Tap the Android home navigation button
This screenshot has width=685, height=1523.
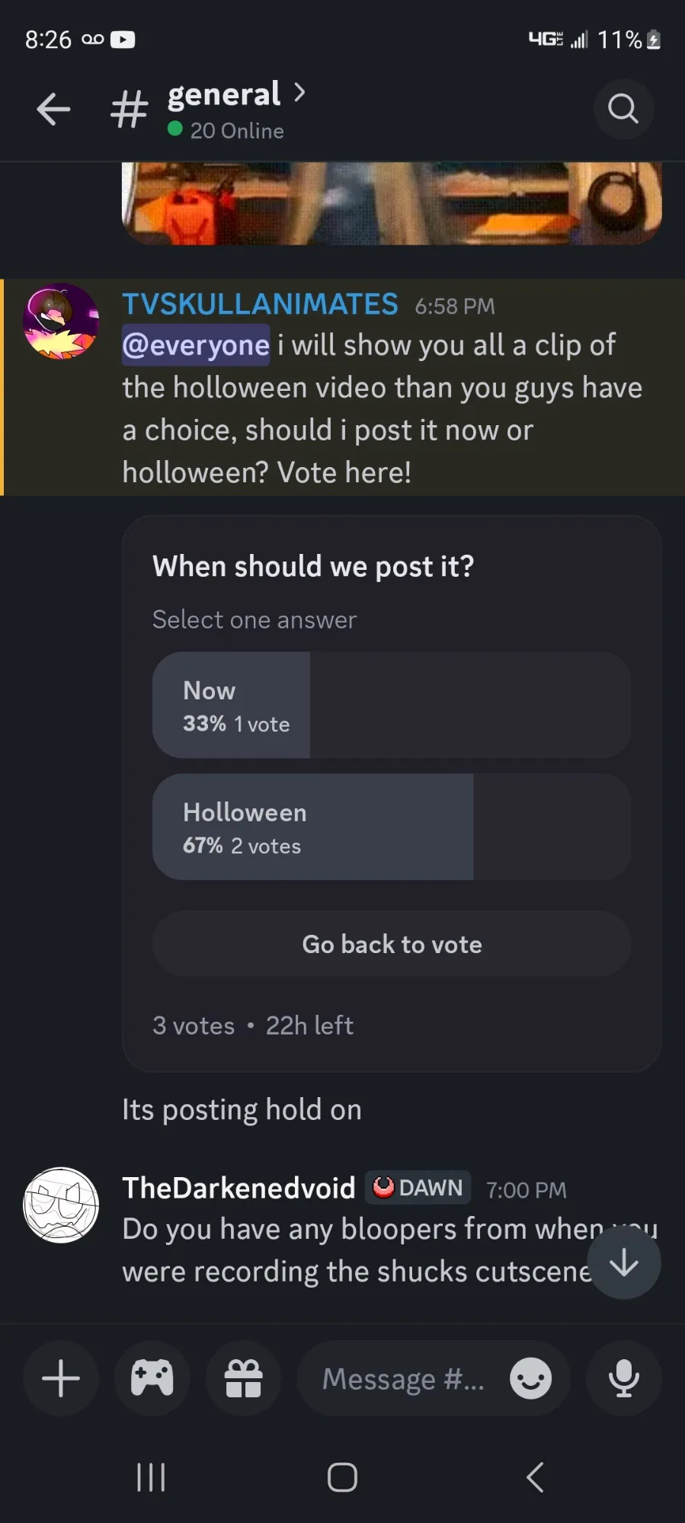coord(342,1477)
